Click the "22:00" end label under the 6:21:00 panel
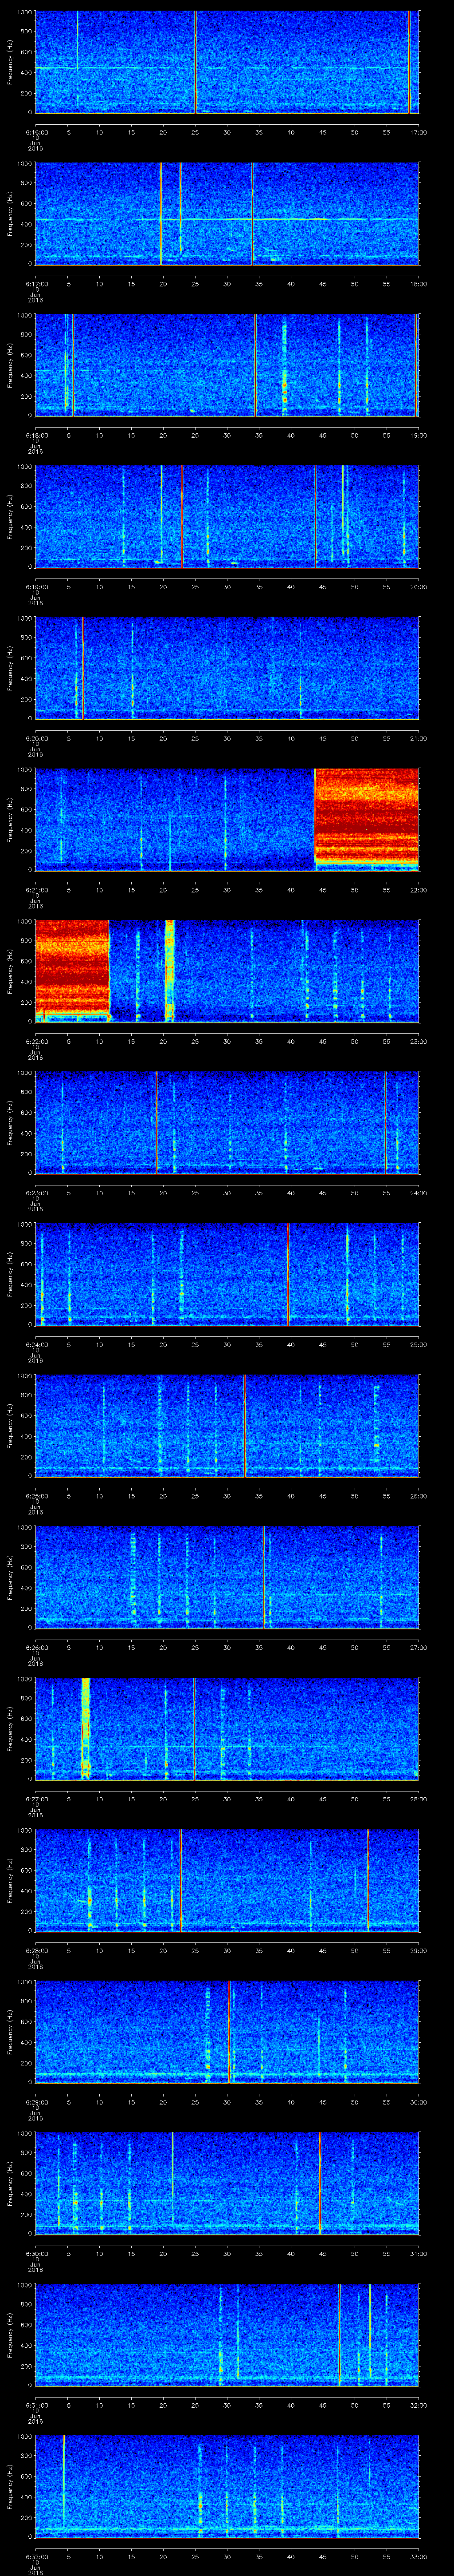 pyautogui.click(x=419, y=890)
